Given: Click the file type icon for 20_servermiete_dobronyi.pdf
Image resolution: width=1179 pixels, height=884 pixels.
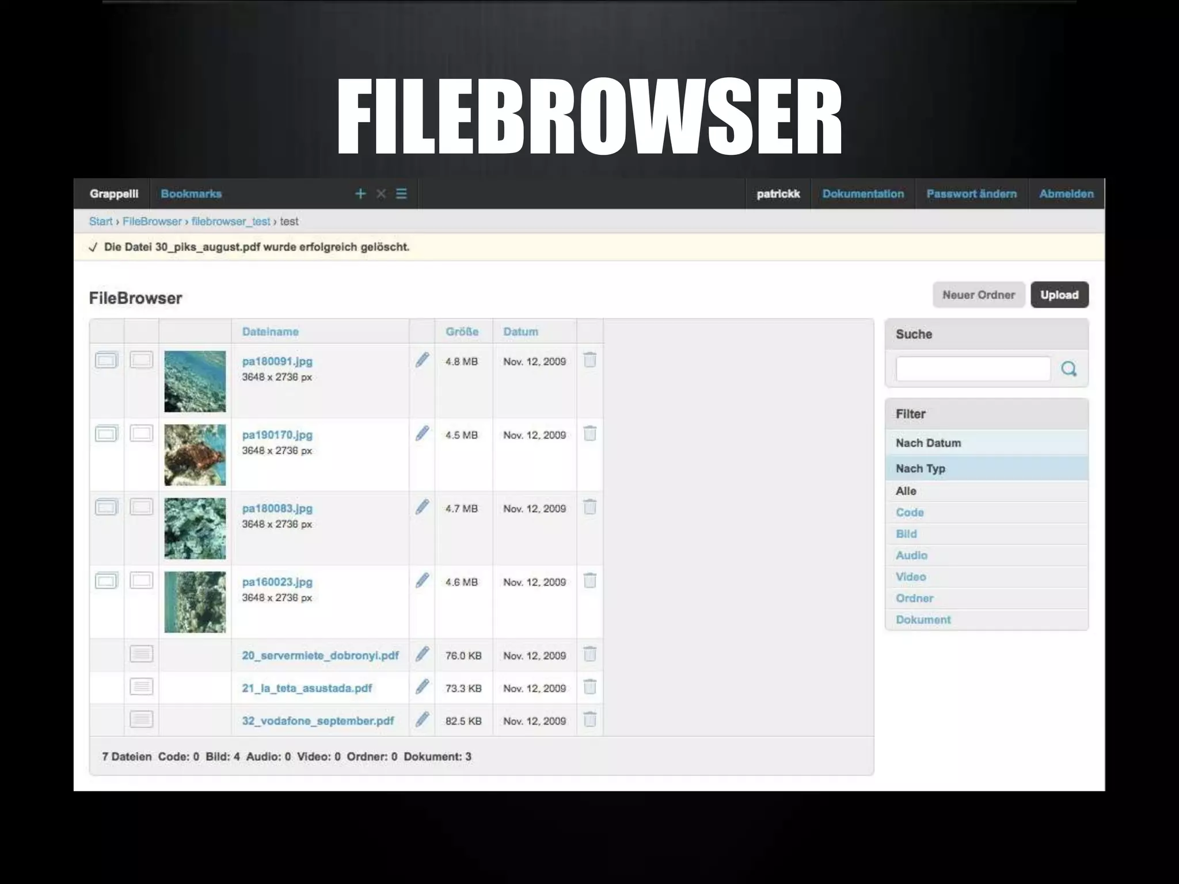Looking at the screenshot, I should point(141,654).
